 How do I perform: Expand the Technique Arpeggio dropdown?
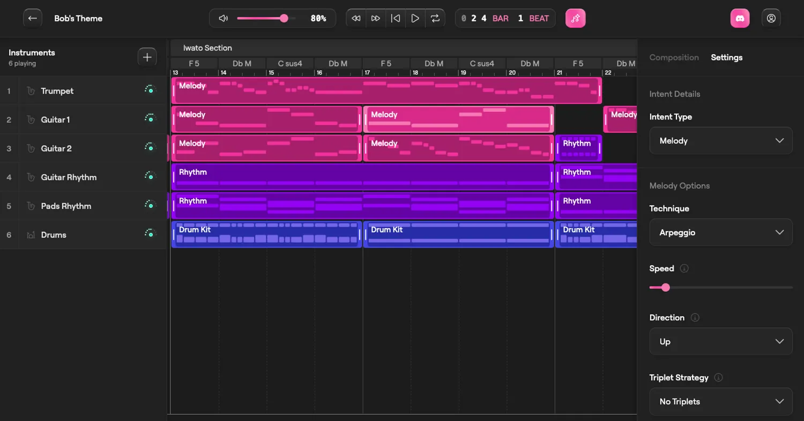pos(720,232)
